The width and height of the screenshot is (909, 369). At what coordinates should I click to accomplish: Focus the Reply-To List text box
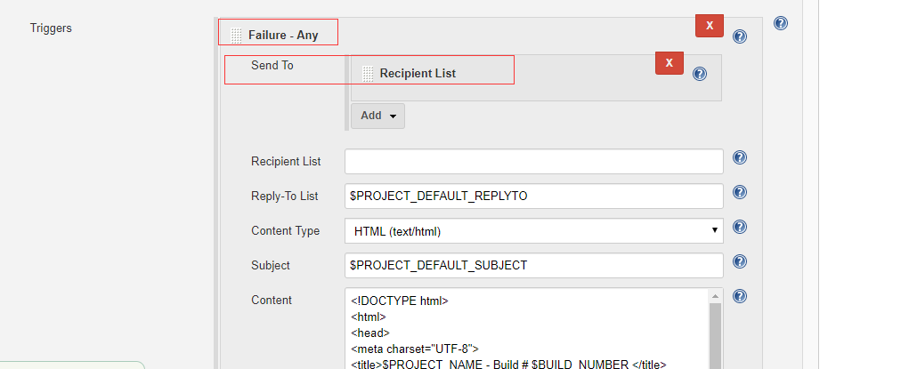(x=533, y=196)
